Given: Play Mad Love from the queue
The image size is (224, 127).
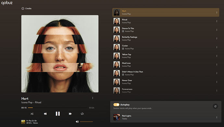Looking at the screenshot, I should coord(166,64).
